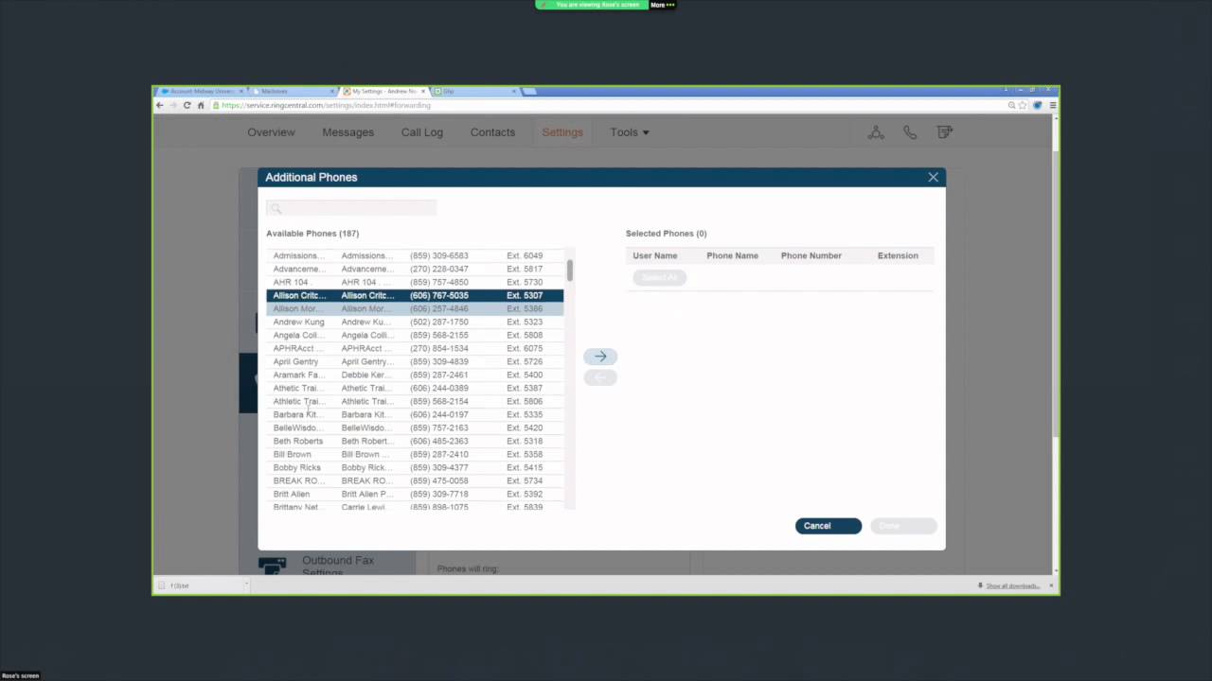Open the Call Log tab

(x=421, y=132)
